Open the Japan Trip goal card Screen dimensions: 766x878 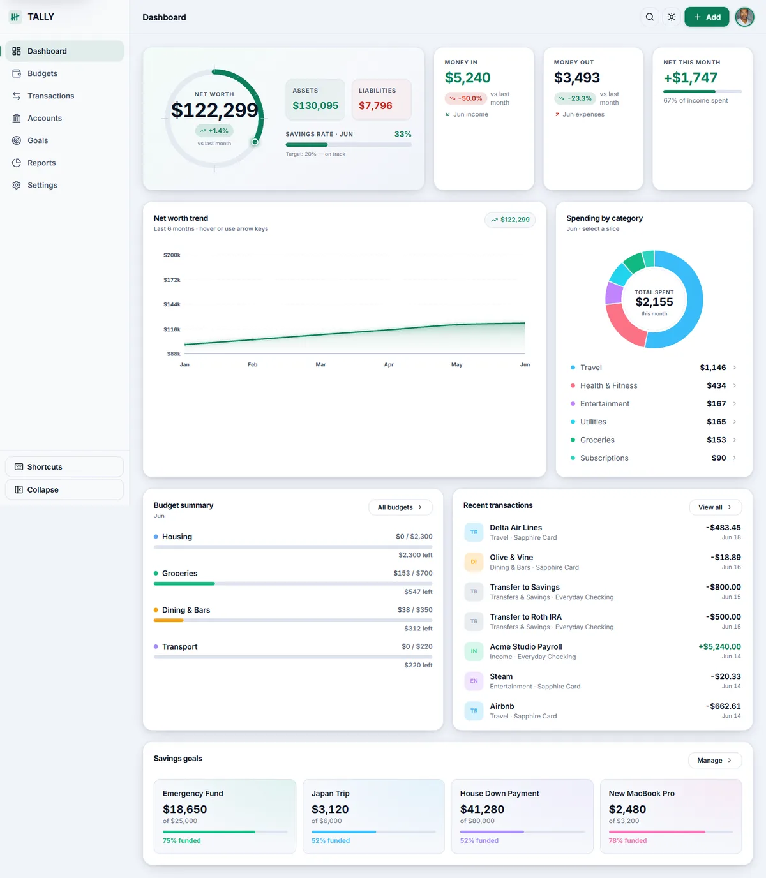[x=373, y=816]
